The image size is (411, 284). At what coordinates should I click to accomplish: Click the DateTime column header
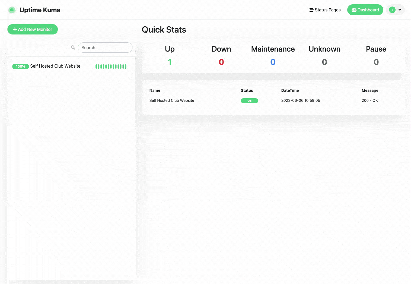tap(290, 90)
